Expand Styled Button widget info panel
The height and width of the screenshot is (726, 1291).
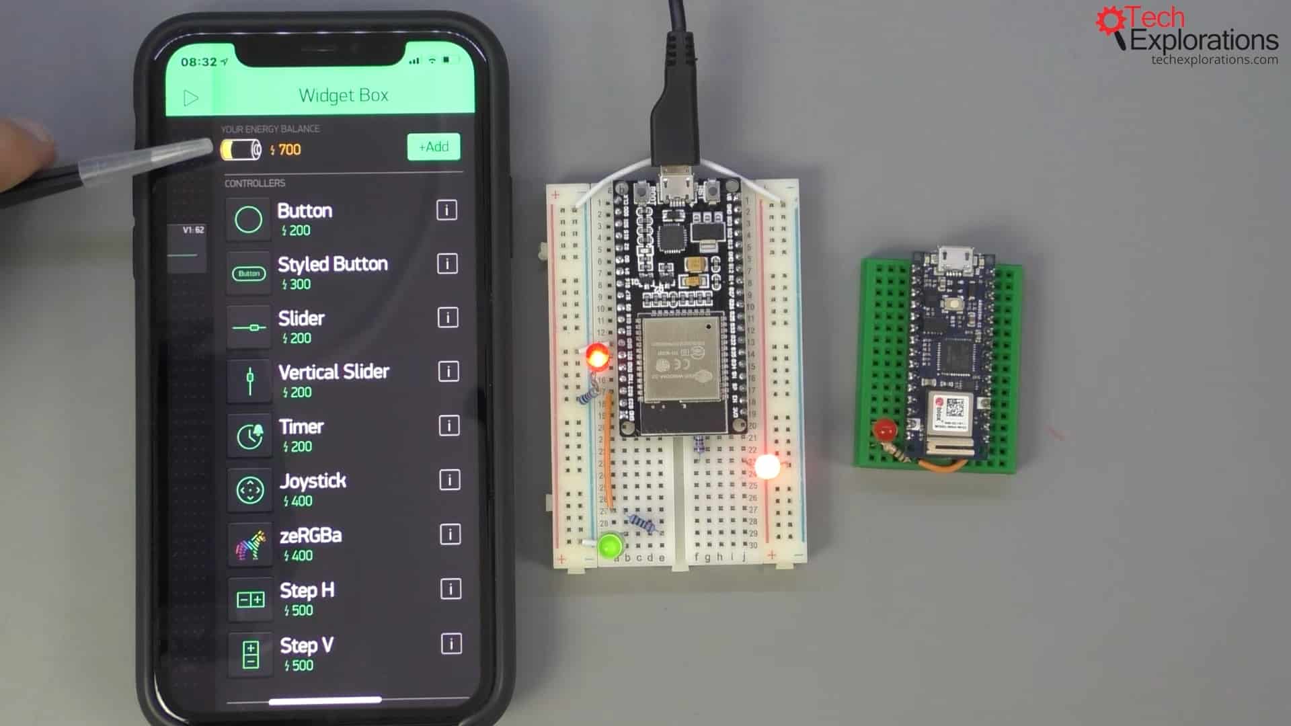(447, 264)
